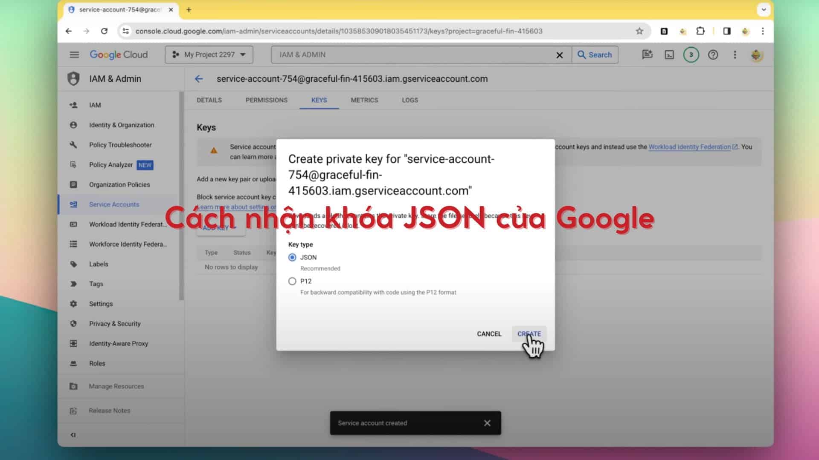Open the My Project 2297 project picker

pos(209,55)
